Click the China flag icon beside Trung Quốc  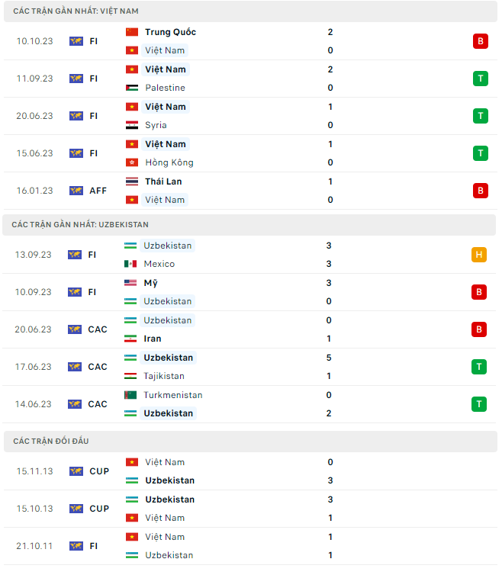pyautogui.click(x=132, y=32)
